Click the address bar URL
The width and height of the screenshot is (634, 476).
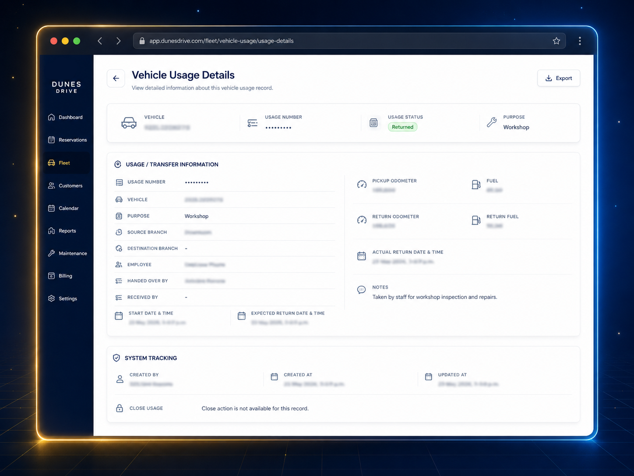(x=222, y=41)
